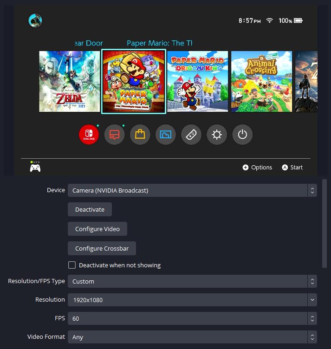Viewport: 331px width, 349px height.
Task: Expand the Resolution dropdown chevron
Action: coord(312,300)
